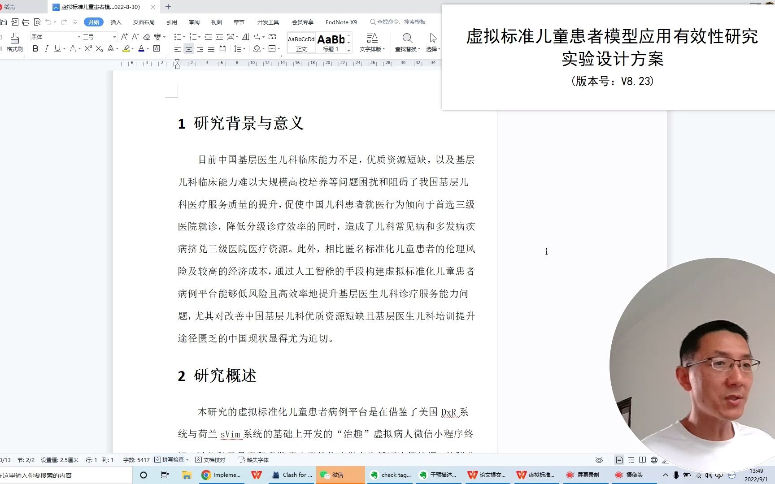
Task: Click the print preview icon
Action: click(37, 22)
